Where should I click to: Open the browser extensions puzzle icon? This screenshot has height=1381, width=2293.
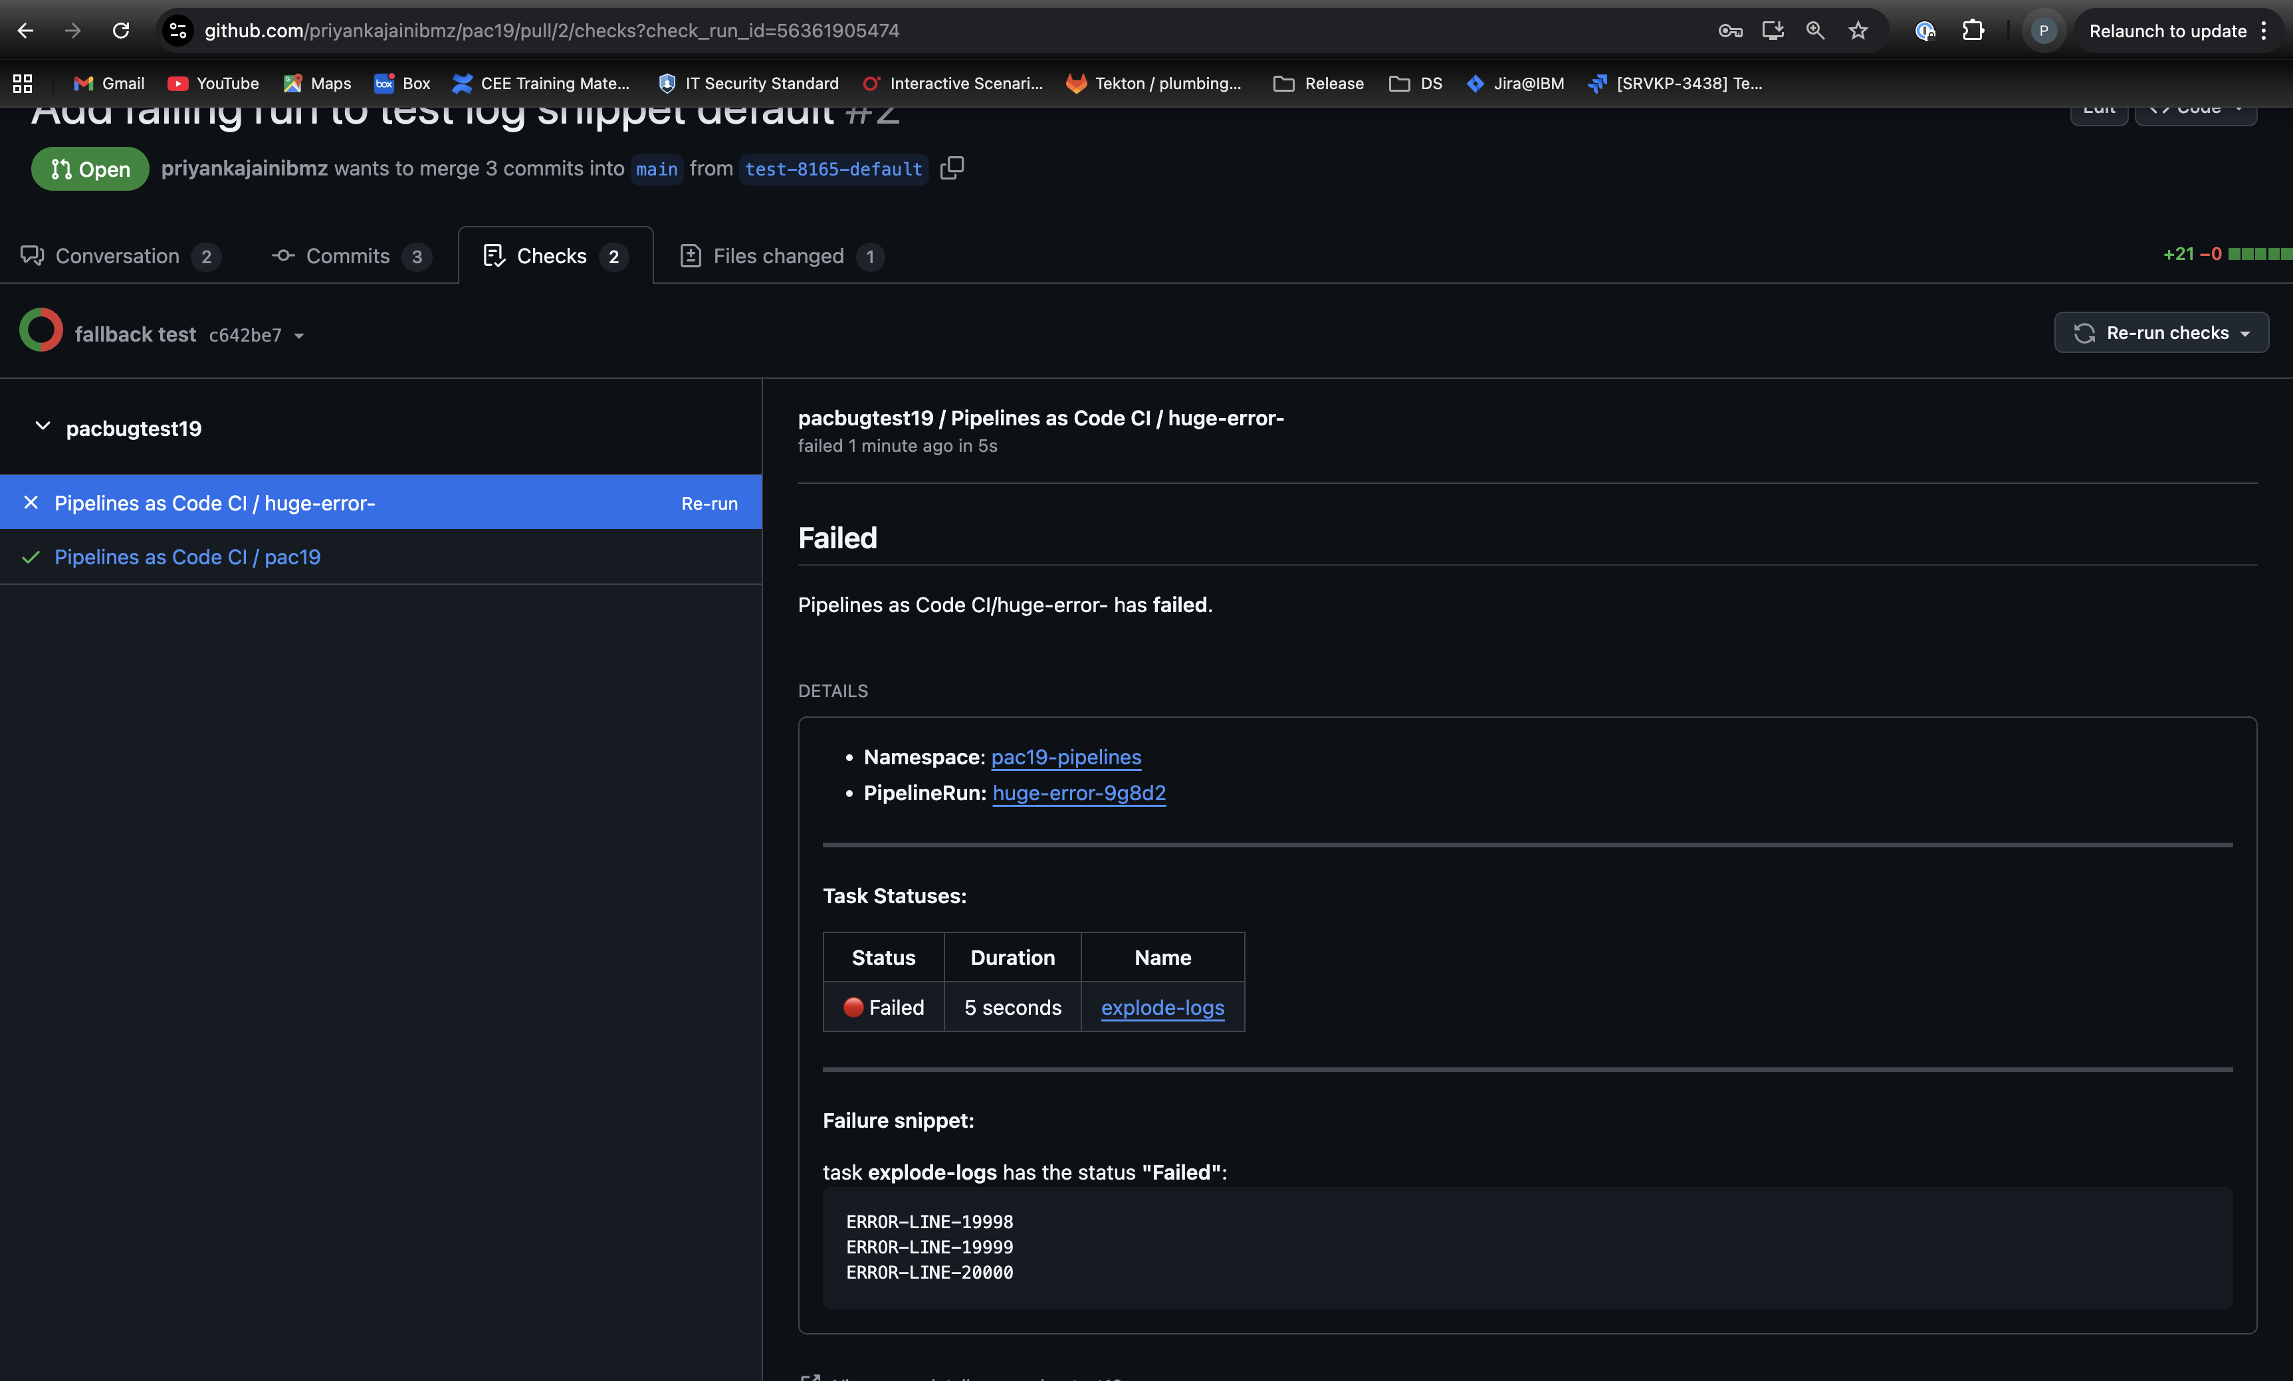(x=1973, y=31)
